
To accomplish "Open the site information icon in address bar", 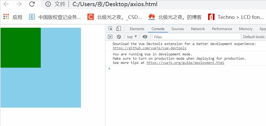I will pos(48,4).
